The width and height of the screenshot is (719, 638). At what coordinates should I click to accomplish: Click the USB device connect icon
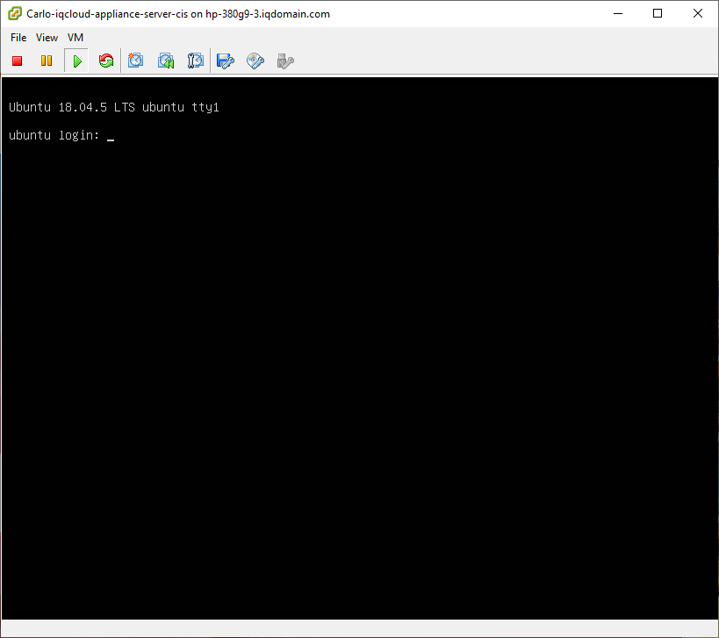pos(285,61)
